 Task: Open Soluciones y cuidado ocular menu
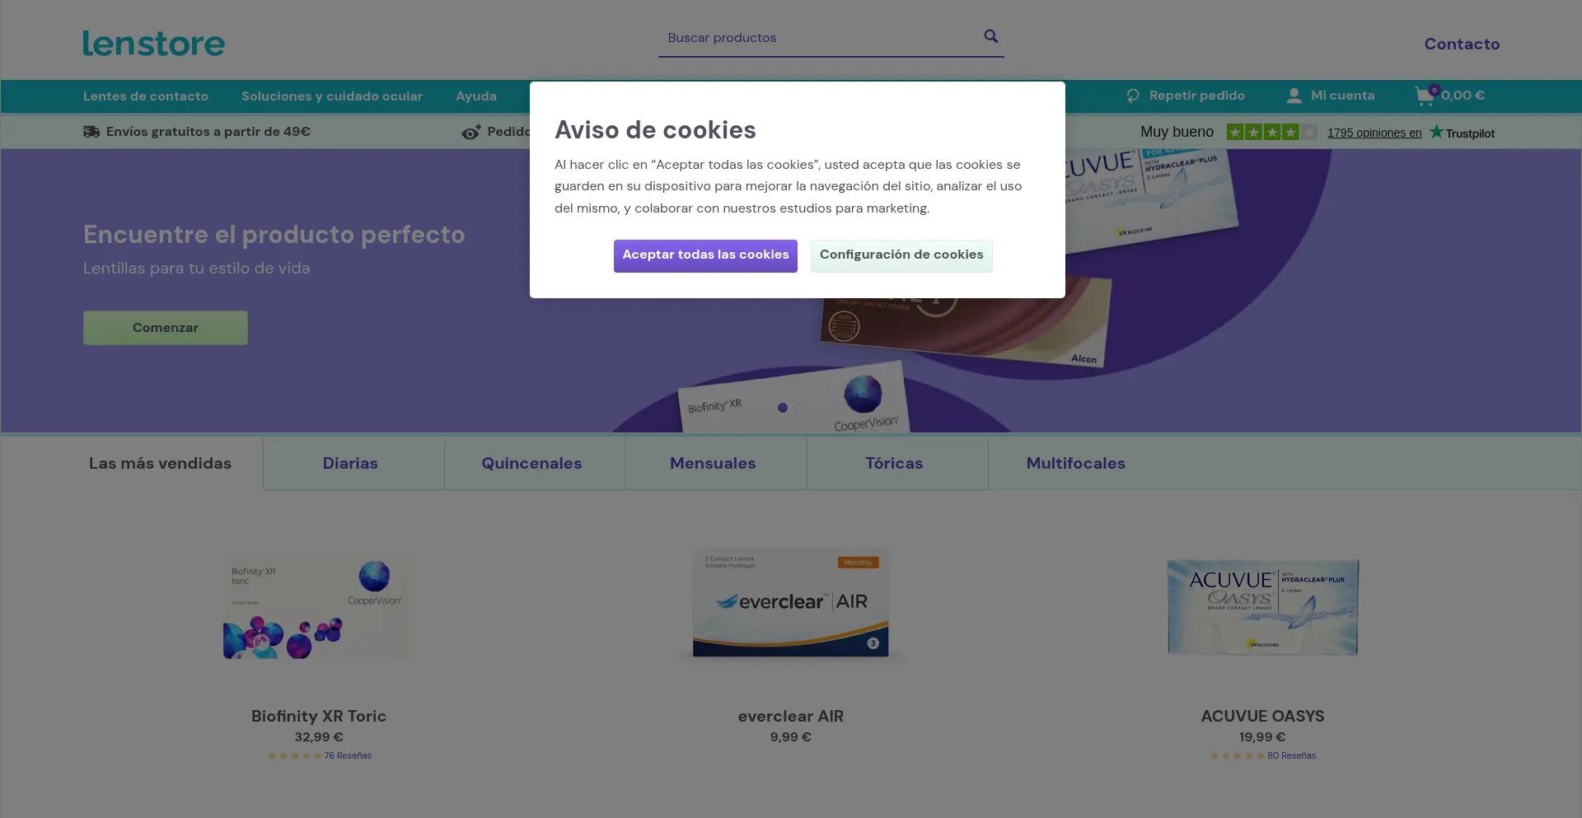332,96
